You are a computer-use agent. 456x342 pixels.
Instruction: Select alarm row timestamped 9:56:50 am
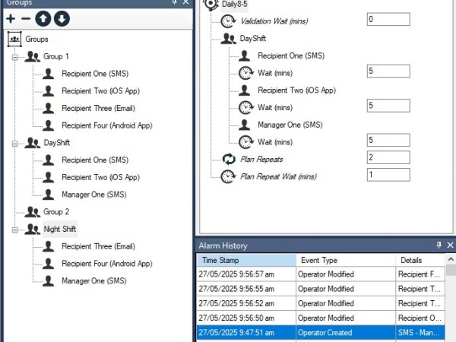click(x=321, y=318)
